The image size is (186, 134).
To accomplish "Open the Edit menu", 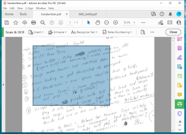I will 12,8.
